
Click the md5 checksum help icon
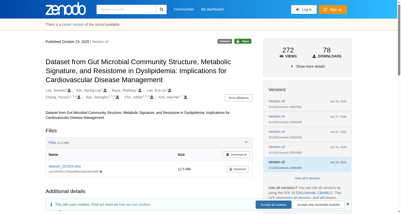tap(101, 172)
